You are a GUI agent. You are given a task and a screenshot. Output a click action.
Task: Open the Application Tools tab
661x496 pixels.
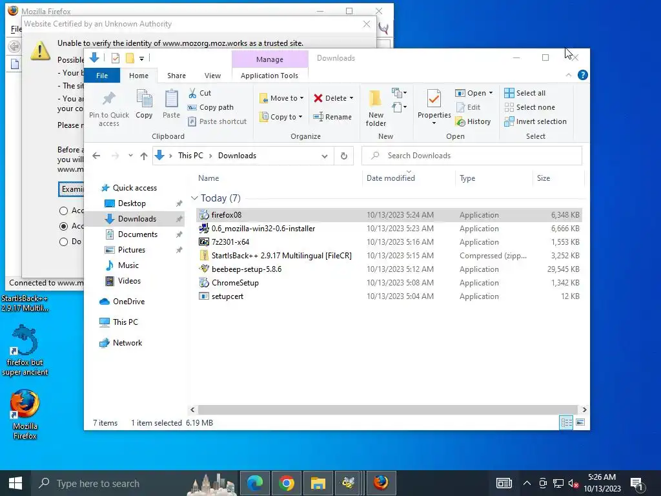pyautogui.click(x=269, y=76)
